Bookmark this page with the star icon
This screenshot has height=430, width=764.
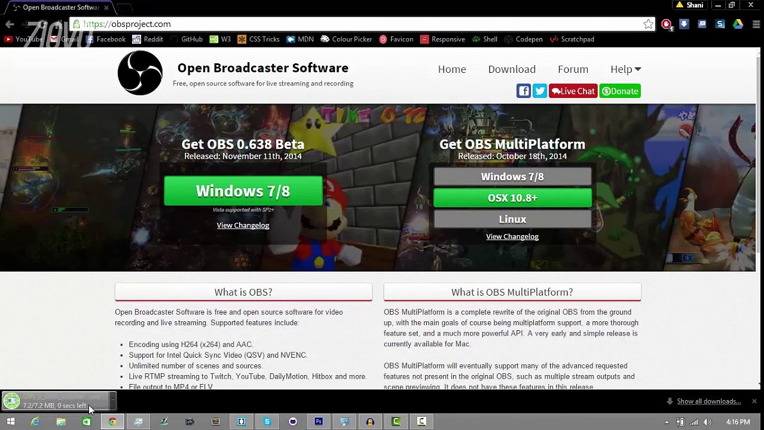(648, 24)
